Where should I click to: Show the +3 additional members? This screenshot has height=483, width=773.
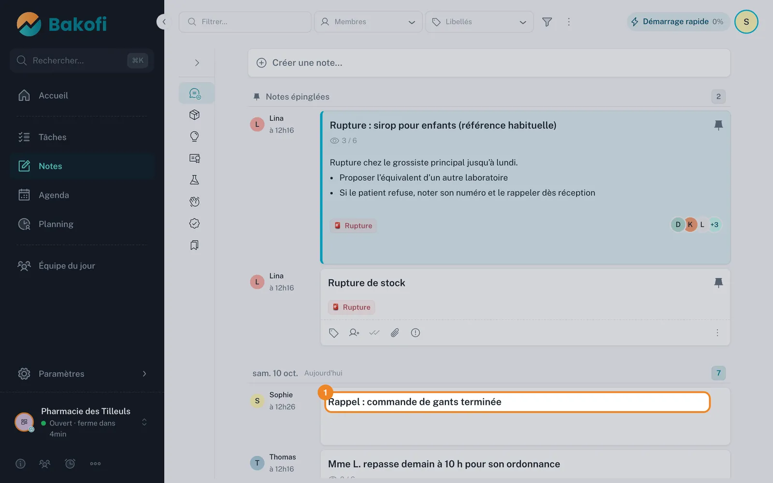click(x=714, y=225)
